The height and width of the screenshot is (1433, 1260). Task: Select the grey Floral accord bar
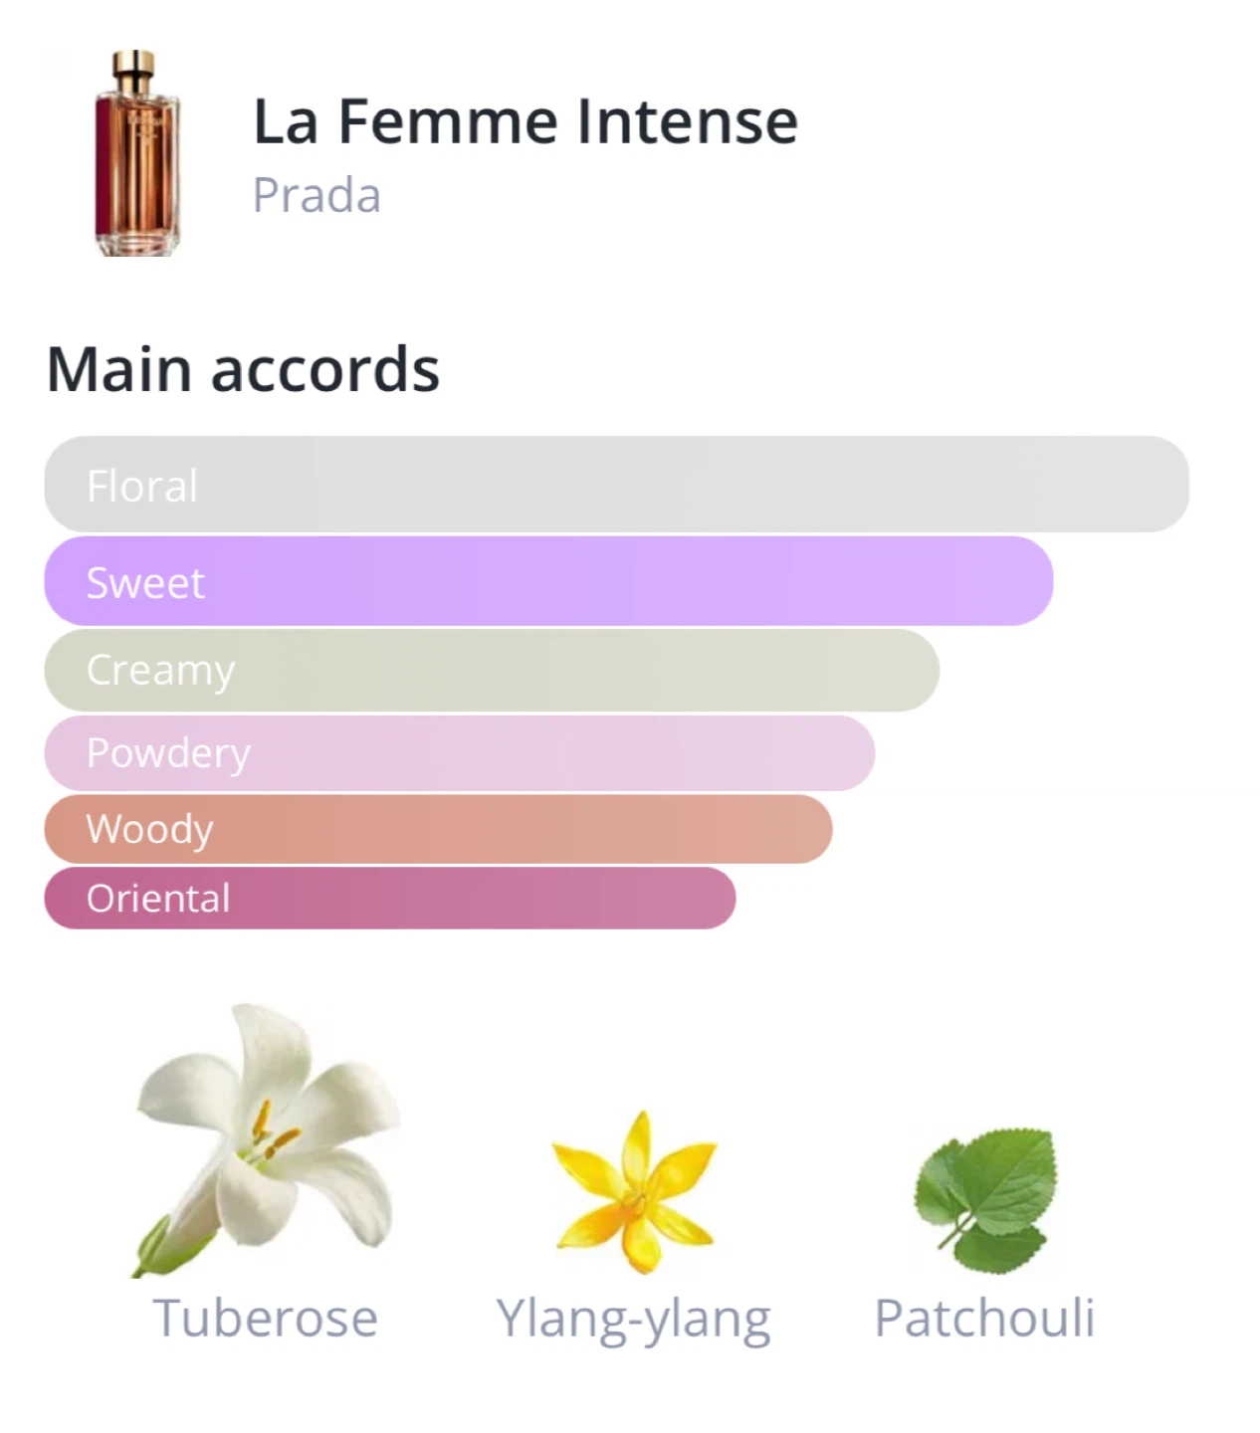[x=617, y=485]
